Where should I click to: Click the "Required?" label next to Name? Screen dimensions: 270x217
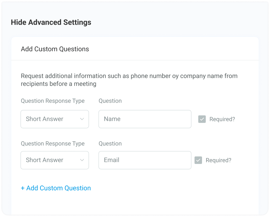pos(222,119)
